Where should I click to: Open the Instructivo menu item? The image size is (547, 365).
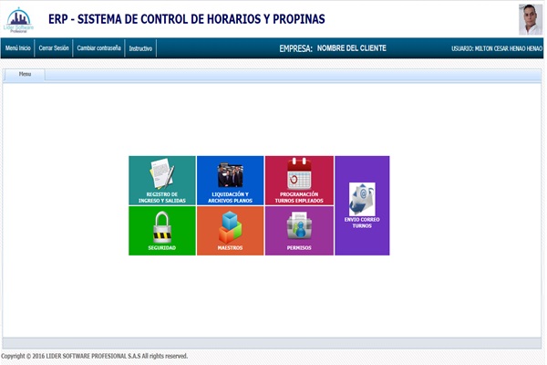(x=140, y=47)
